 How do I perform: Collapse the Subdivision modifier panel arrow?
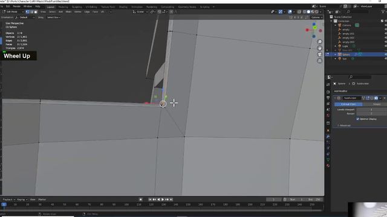tap(335, 98)
